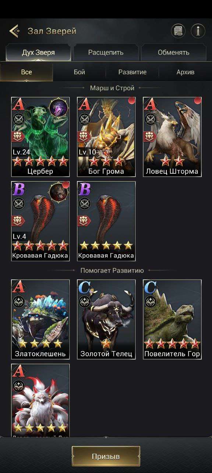Screen dimensions: 212x473
Task: Switch to the Обменять tab
Action: coord(173,52)
